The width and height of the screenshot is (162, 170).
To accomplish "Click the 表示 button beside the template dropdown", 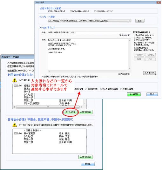I will click(140, 21).
